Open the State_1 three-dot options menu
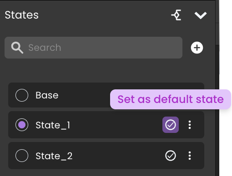The width and height of the screenshot is (232, 176). tap(190, 125)
